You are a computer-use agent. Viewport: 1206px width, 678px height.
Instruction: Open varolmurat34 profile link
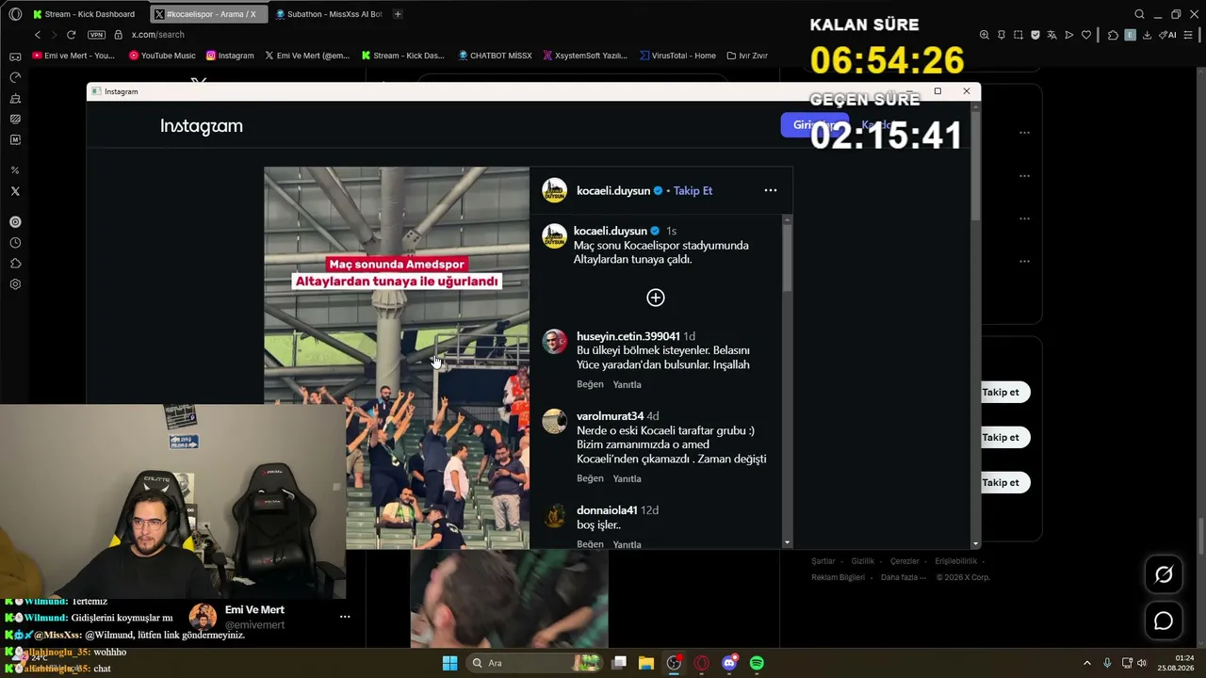tap(611, 416)
